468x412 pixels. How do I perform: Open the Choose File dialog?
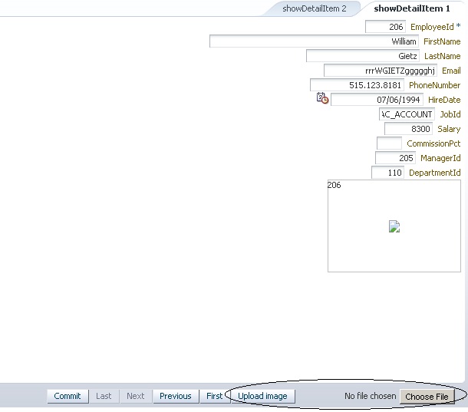(427, 397)
